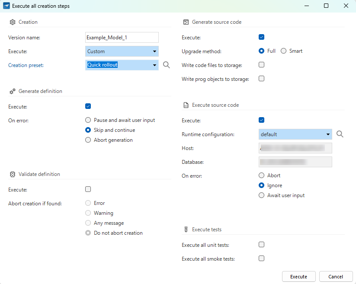Click the Validate definition section icon
Screen dimensions: 356x284
click(x=13, y=174)
